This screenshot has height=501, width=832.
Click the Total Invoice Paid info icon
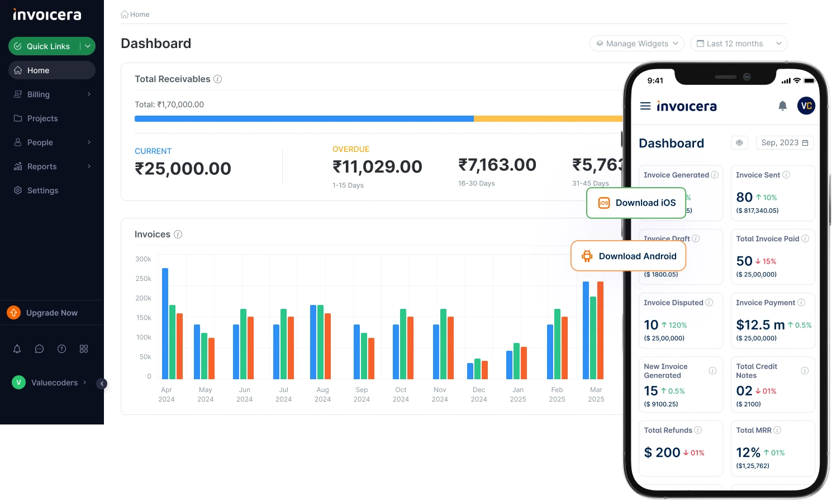805,238
